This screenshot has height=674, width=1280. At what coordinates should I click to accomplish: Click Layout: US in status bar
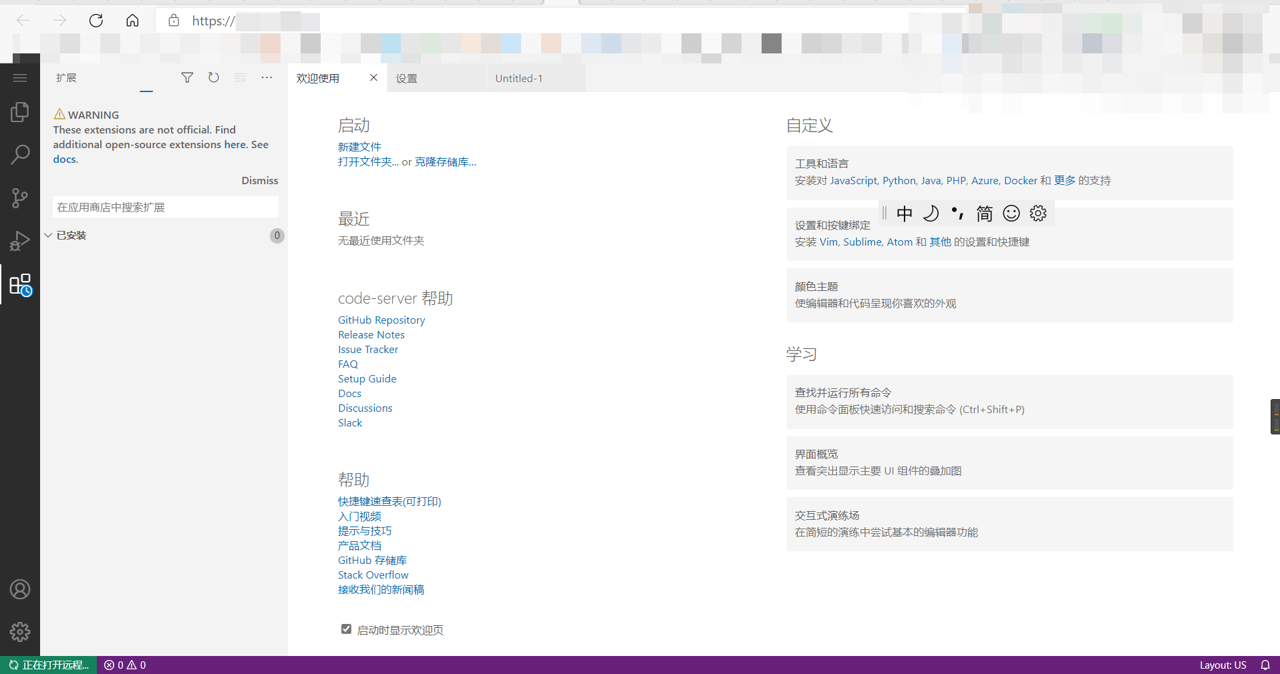1223,665
